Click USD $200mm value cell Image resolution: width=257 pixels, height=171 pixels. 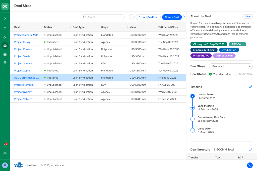138,99
